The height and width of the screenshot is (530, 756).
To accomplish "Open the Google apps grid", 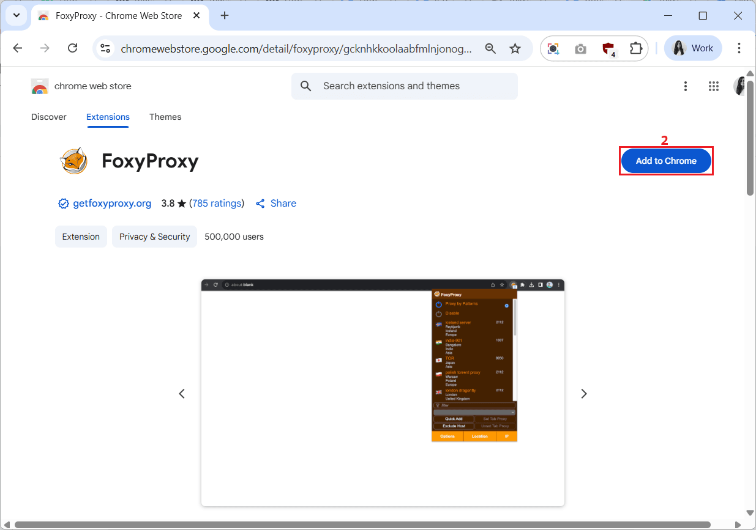I will (x=713, y=86).
